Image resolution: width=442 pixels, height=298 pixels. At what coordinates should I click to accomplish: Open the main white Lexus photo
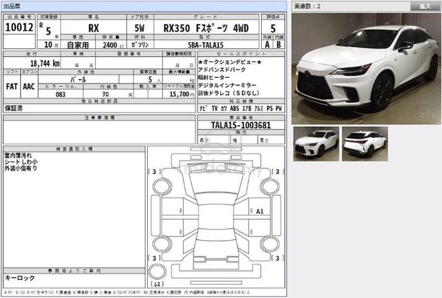[366, 68]
